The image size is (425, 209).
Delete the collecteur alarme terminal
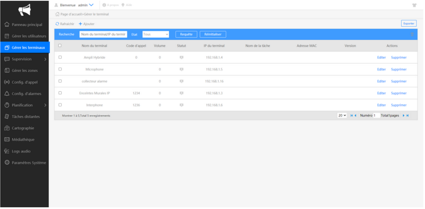coord(399,81)
